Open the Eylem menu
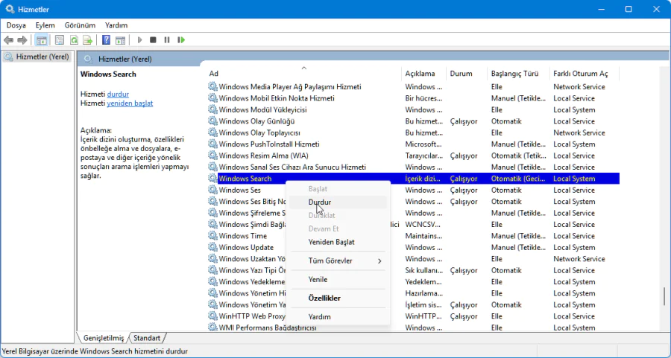Image resolution: width=671 pixels, height=358 pixels. click(45, 25)
